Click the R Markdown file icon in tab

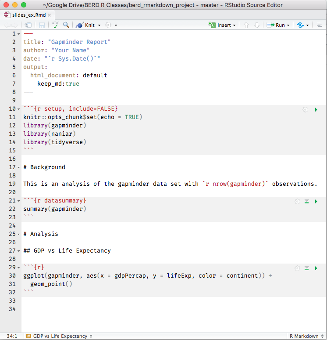click(x=7, y=15)
